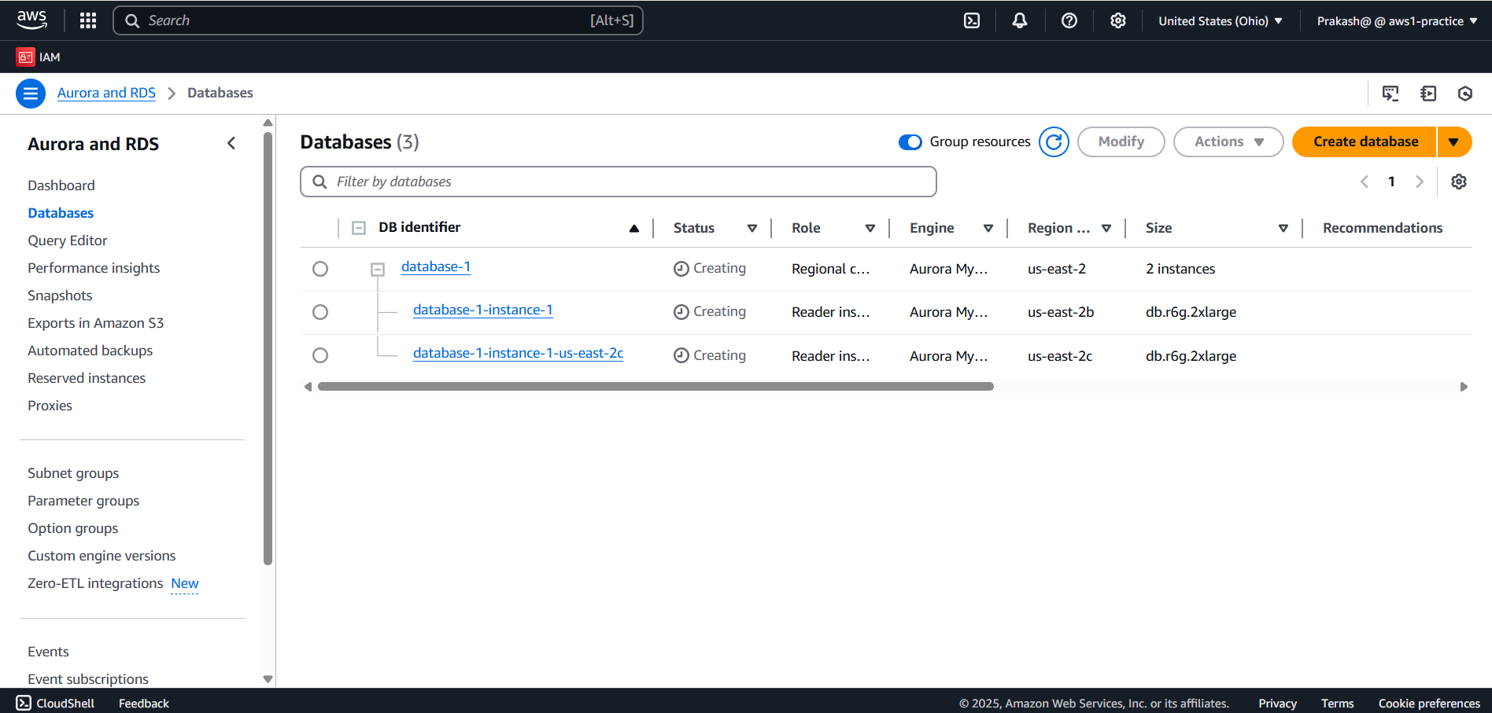Open Subnet groups in the sidebar
1492x713 pixels.
[73, 473]
